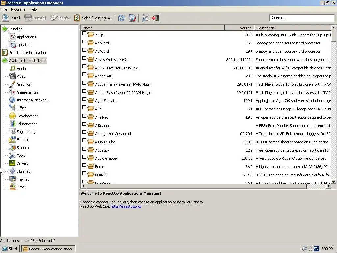
Task: Check the Audacity checkbox
Action: click(84, 149)
